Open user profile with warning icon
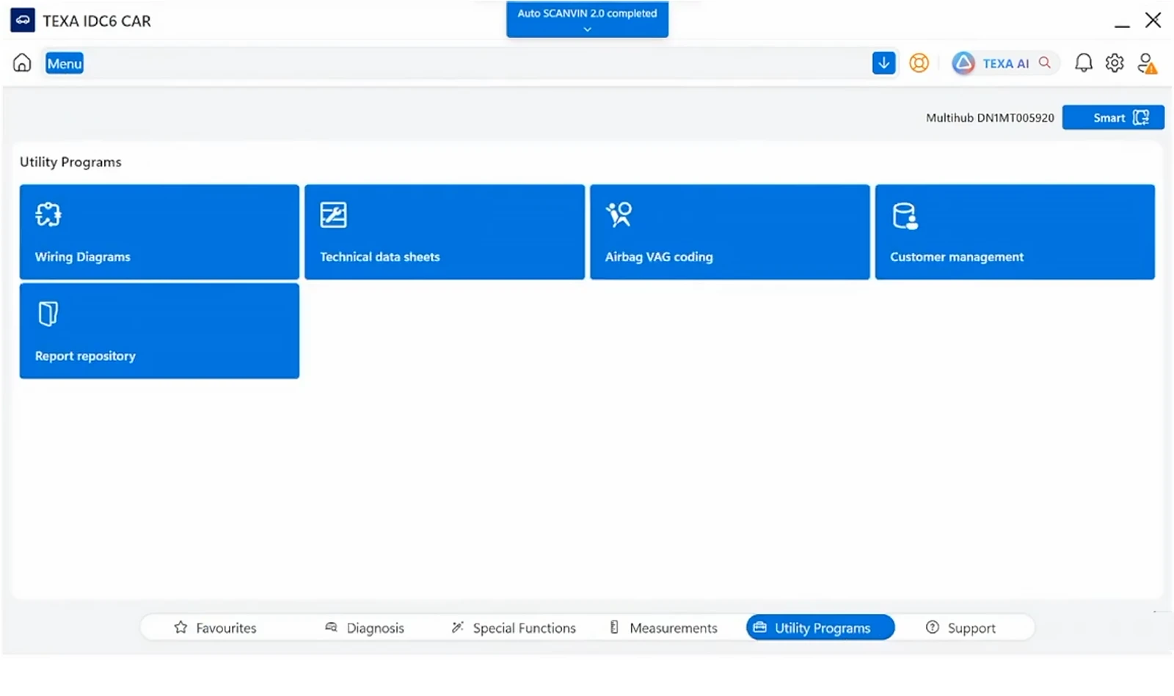The width and height of the screenshot is (1174, 696). click(1147, 63)
